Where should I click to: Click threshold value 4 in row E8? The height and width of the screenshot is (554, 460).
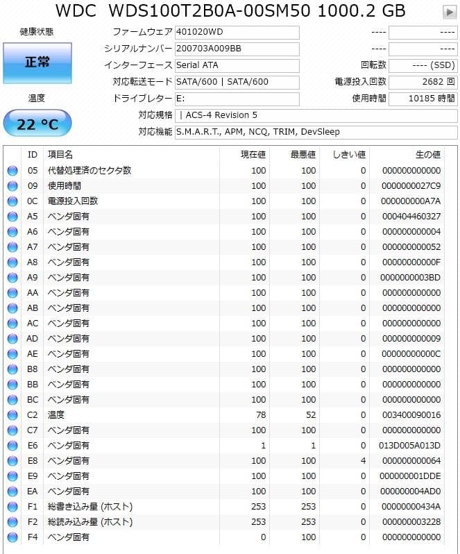(x=364, y=461)
